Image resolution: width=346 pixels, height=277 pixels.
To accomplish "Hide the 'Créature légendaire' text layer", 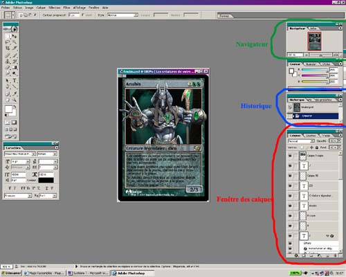I will [290, 196].
